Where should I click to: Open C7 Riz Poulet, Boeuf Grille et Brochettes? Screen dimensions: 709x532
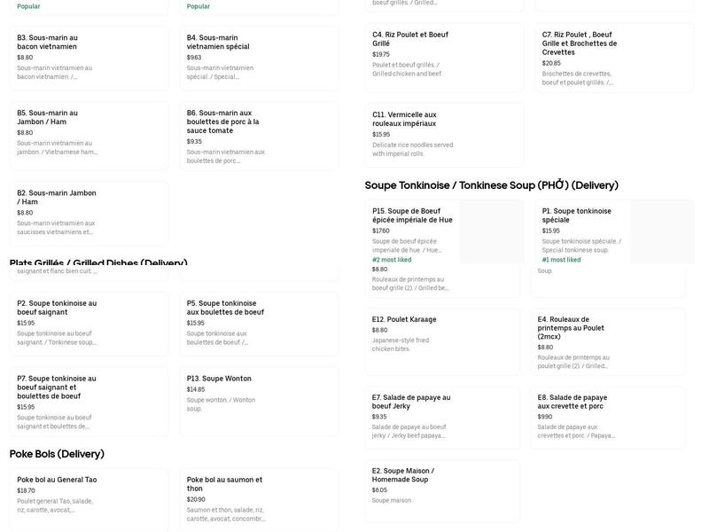(613, 59)
